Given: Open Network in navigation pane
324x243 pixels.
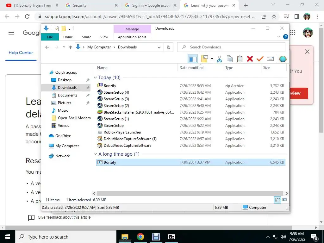Looking at the screenshot, I should [x=62, y=156].
